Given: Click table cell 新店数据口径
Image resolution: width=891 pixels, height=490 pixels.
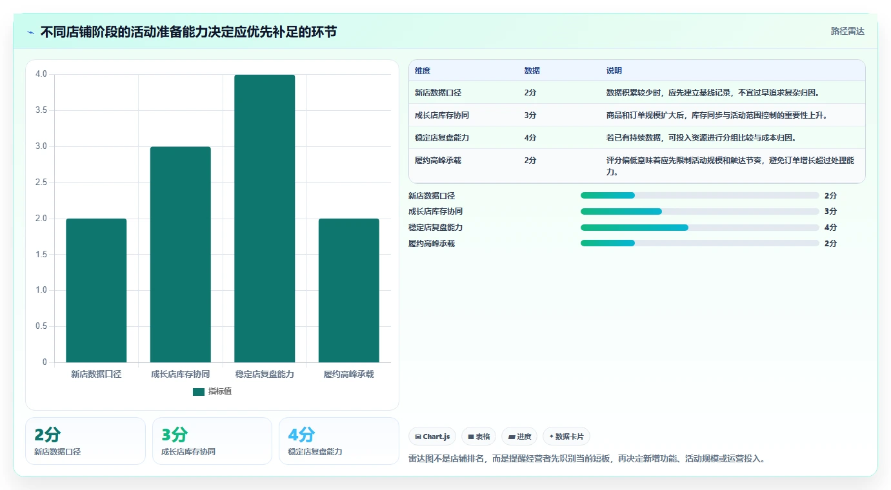Looking at the screenshot, I should pyautogui.click(x=438, y=93).
